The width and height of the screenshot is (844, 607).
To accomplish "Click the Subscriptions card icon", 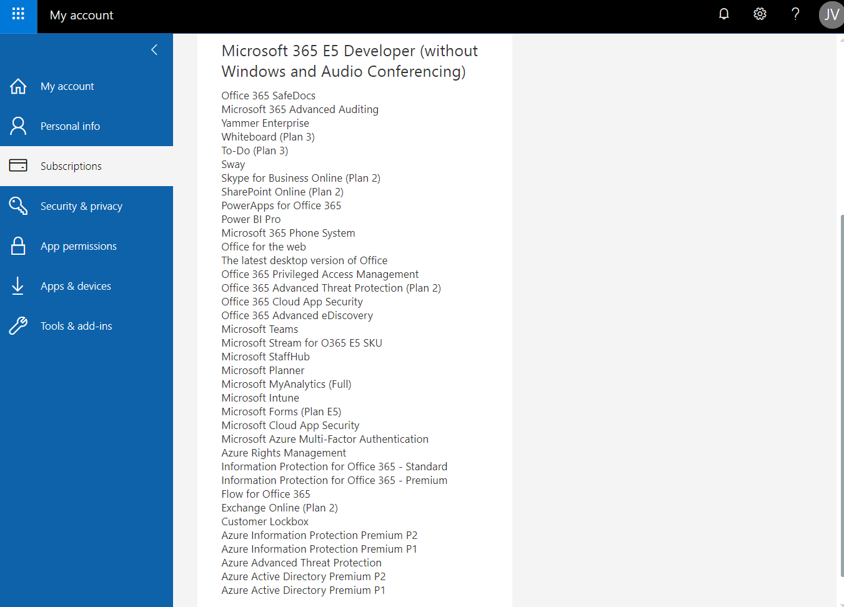I will (x=18, y=165).
